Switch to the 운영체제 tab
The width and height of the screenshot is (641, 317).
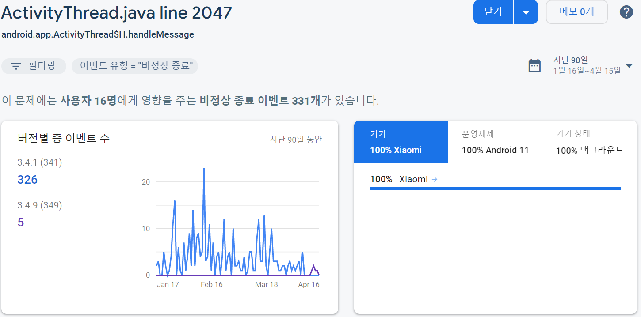(x=495, y=142)
